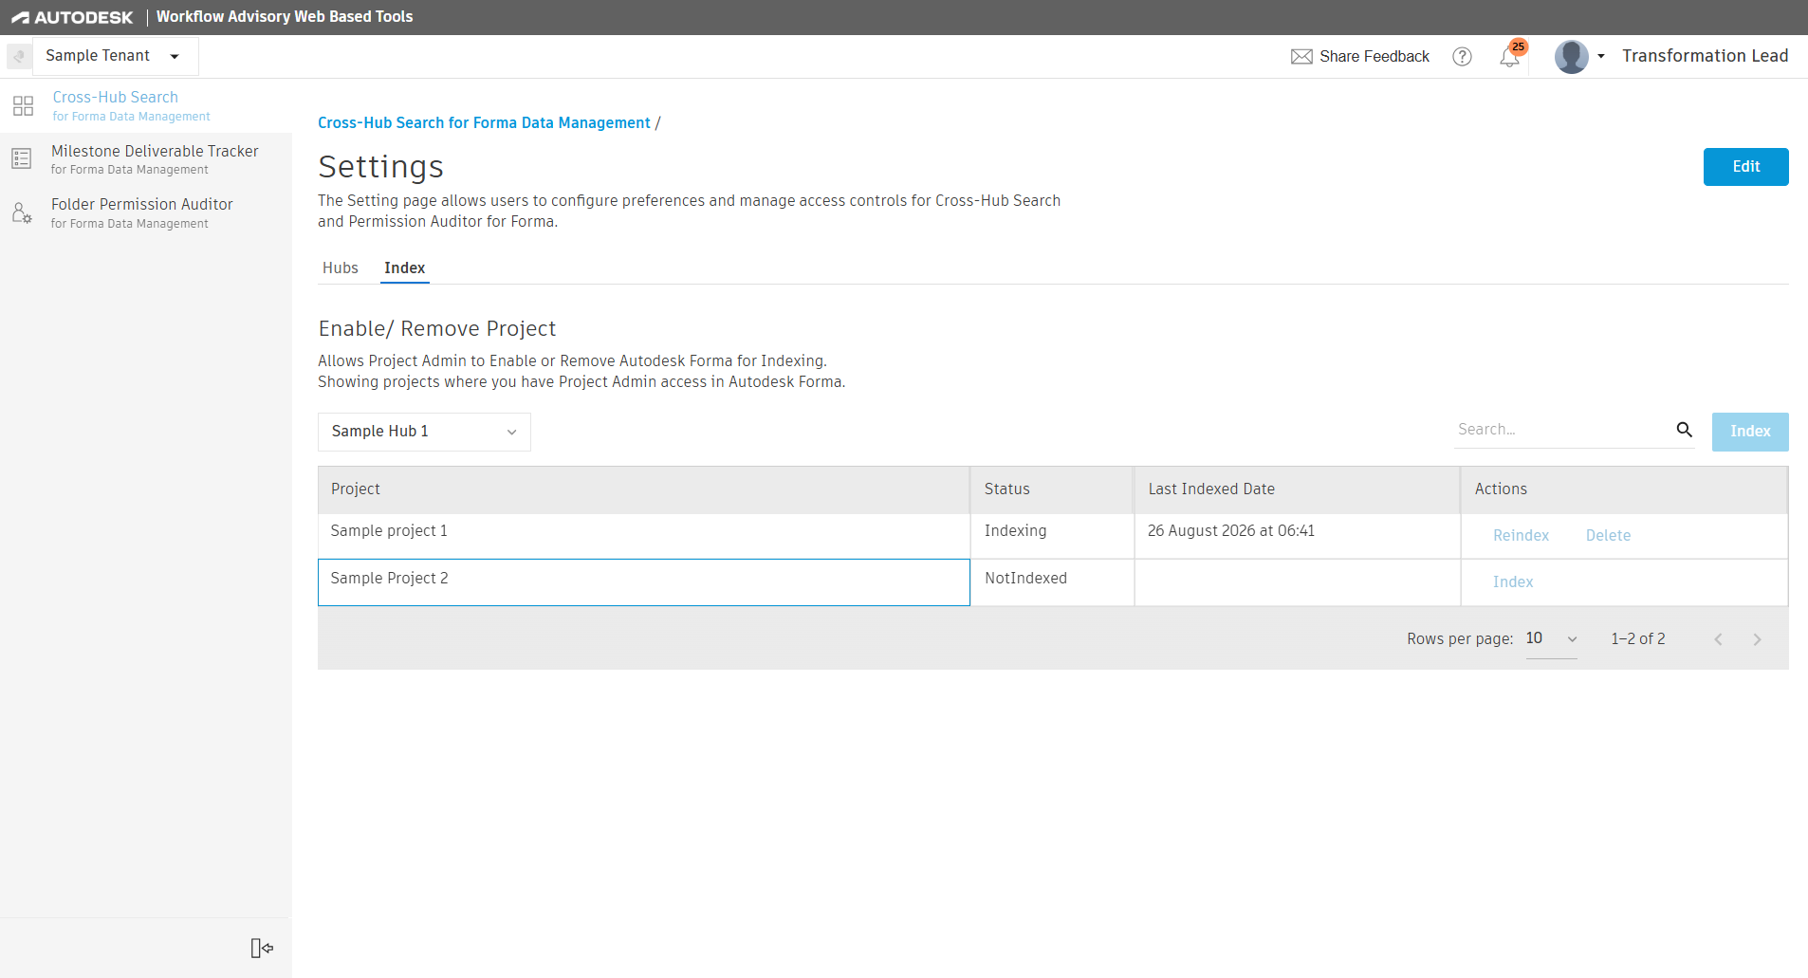Focus the project Search field
1808x978 pixels.
tap(1561, 430)
